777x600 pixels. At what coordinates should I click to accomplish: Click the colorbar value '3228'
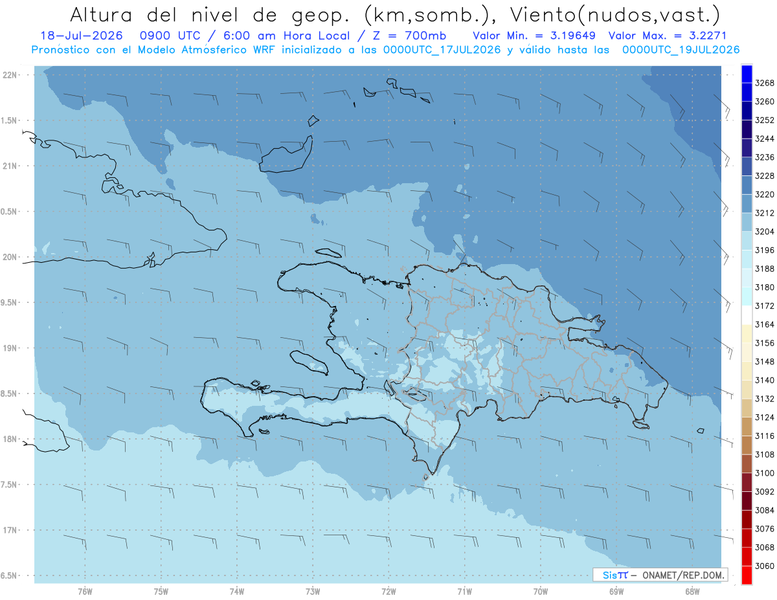765,176
